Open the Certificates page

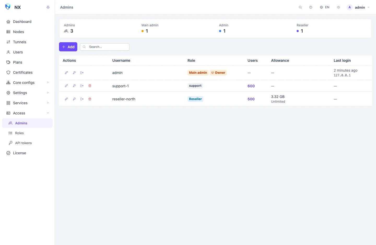tap(27, 72)
